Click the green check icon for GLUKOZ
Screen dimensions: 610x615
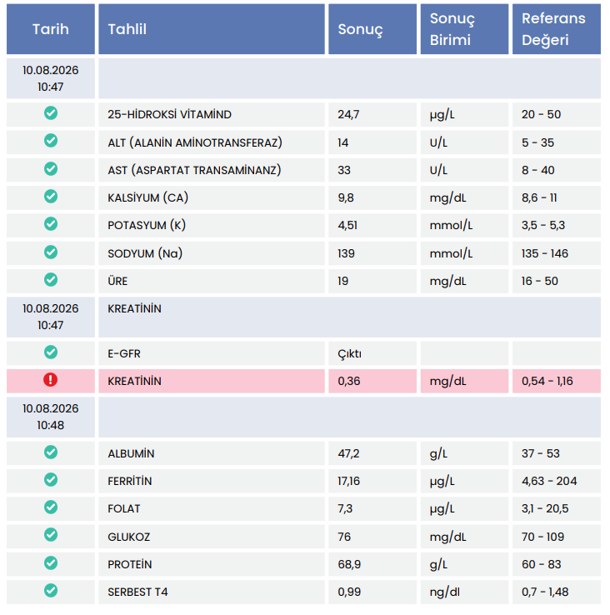point(51,535)
